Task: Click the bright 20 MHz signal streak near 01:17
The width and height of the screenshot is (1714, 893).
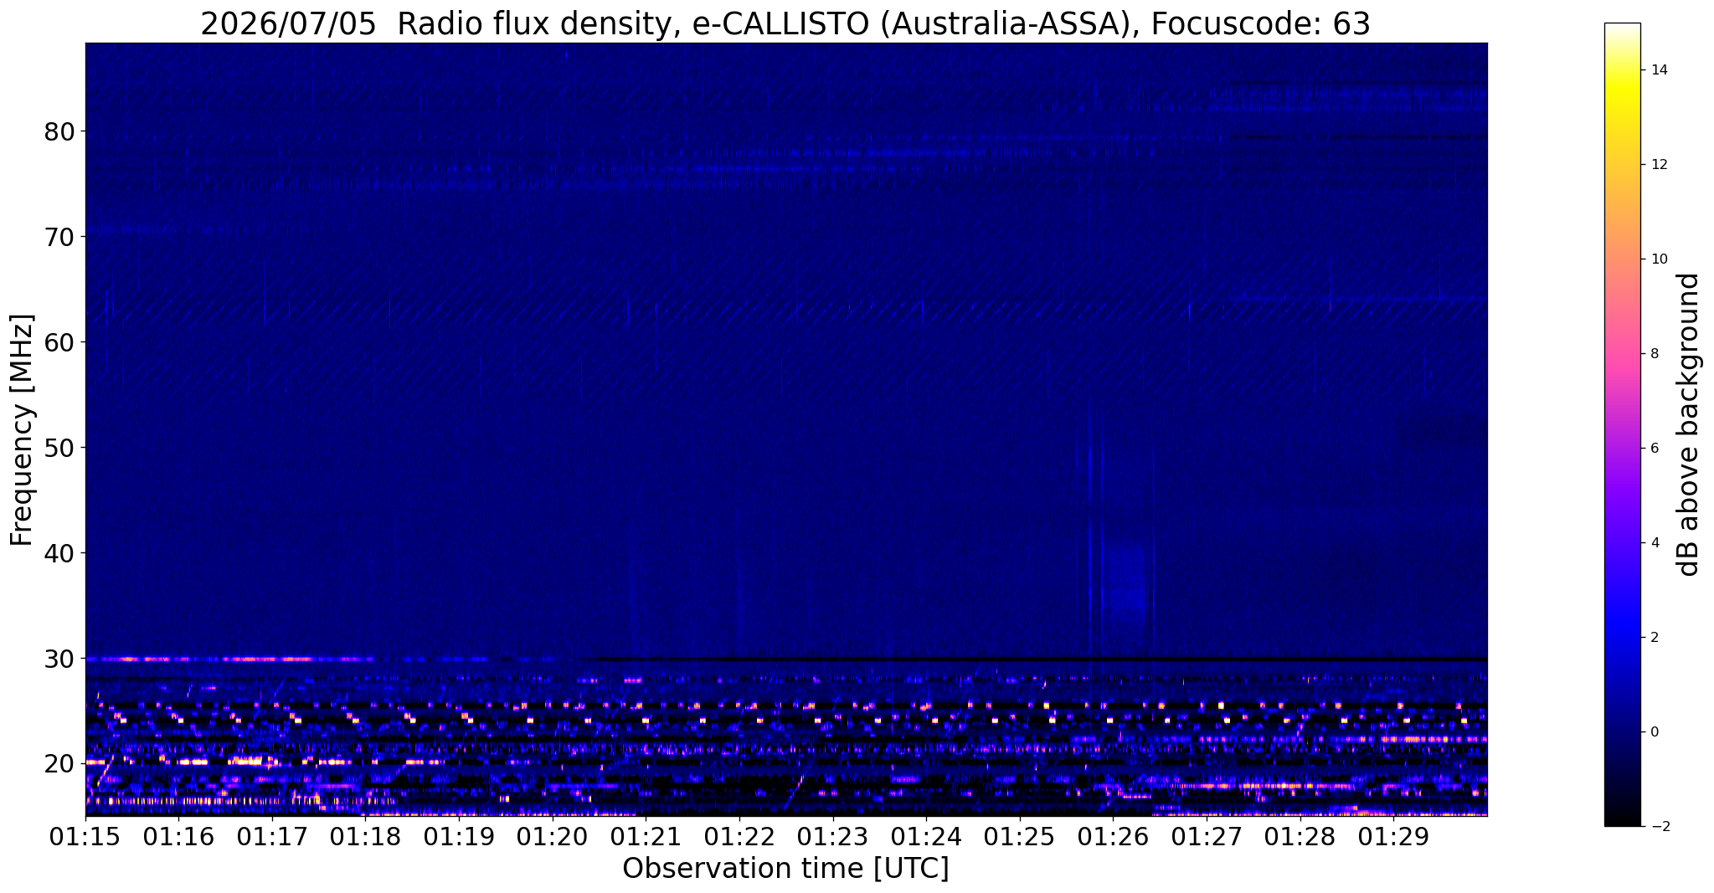Action: 247,762
